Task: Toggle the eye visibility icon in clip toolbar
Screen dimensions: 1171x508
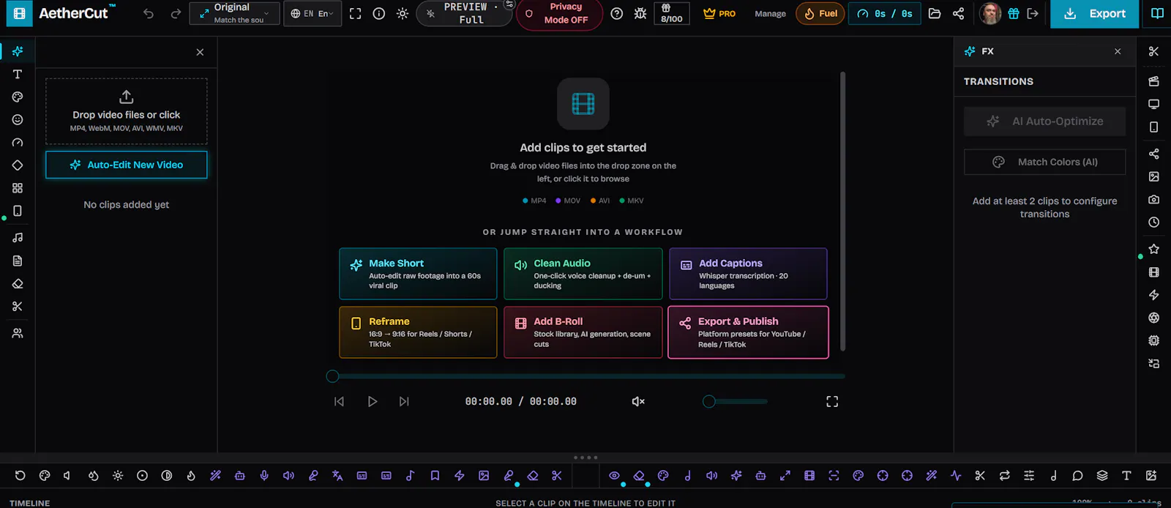Action: (x=614, y=475)
